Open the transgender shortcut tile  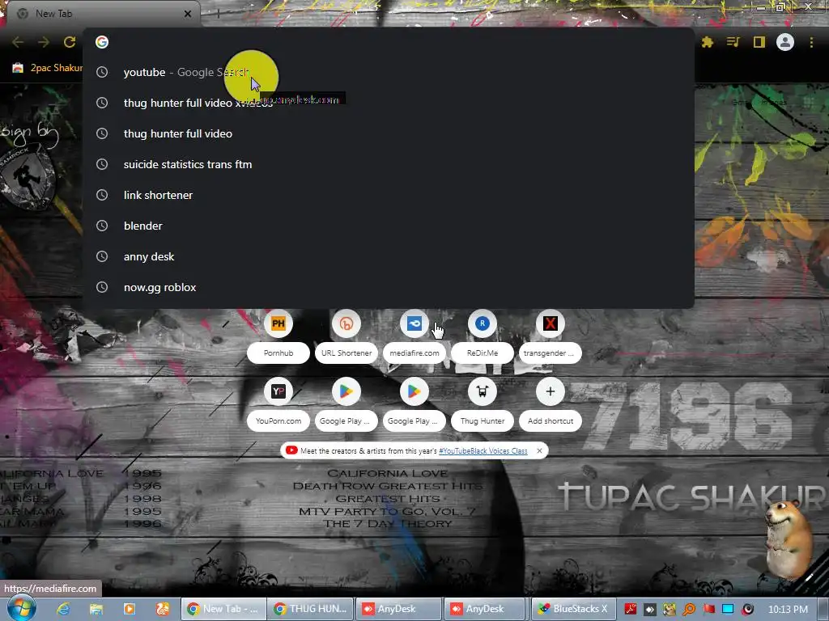coord(551,336)
